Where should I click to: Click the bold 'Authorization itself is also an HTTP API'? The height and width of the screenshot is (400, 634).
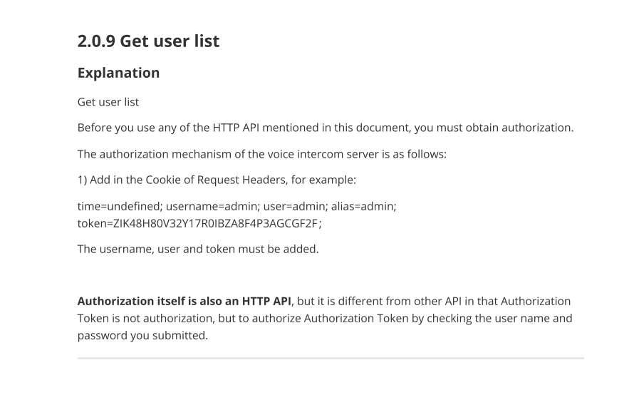(x=184, y=301)
